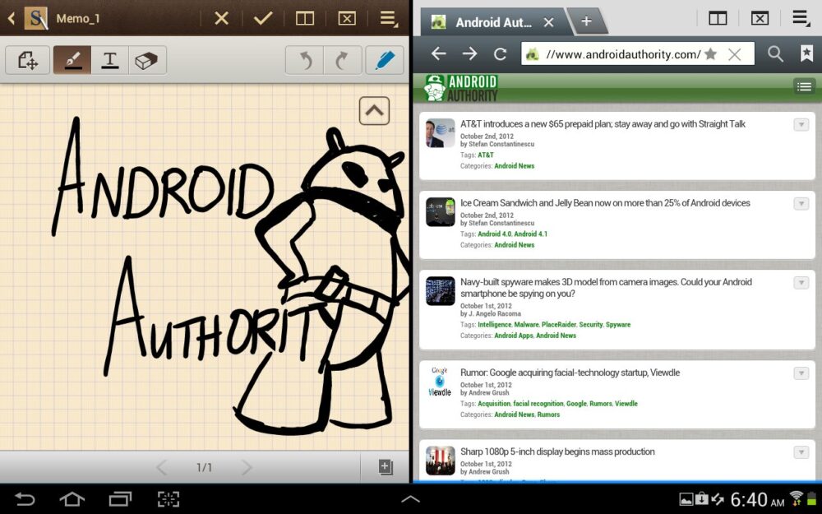Collapse the memo canvas with the chevron arrow
The height and width of the screenshot is (514, 822).
tap(373, 109)
